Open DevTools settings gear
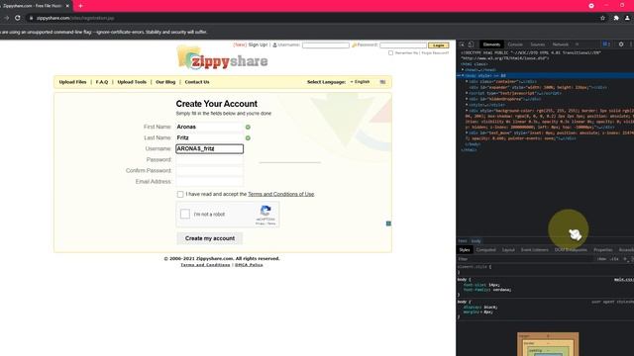 pos(621,44)
